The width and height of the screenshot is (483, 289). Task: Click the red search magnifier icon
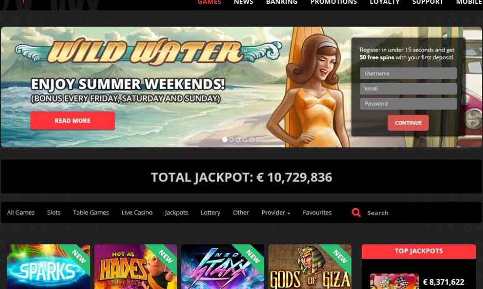coord(356,212)
